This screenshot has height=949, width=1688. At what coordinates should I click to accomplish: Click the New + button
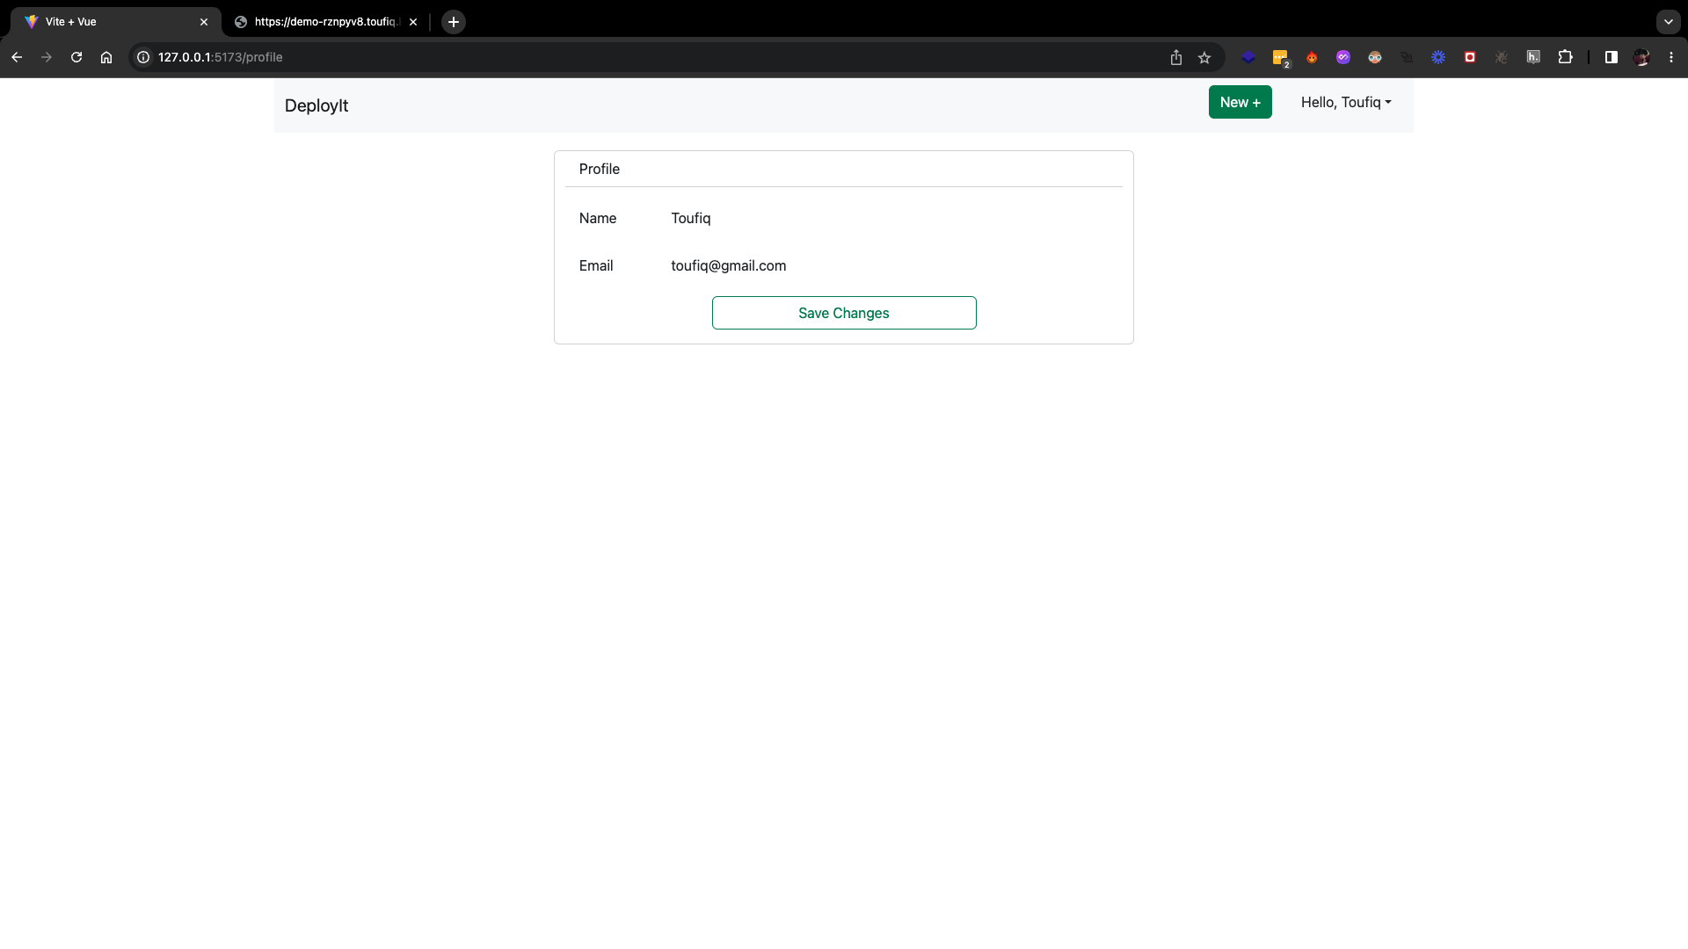1240,103
